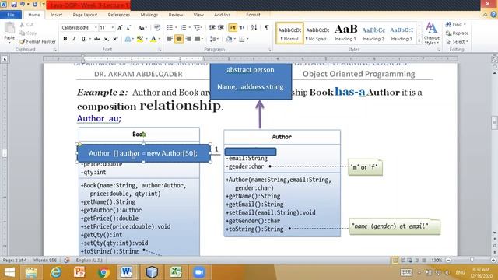Open the font size dropdown
Viewport: 498px width, 280px height.
click(x=112, y=28)
